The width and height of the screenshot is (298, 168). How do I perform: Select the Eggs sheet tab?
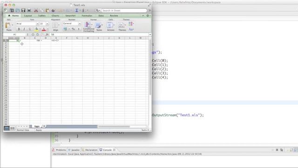click(37, 126)
